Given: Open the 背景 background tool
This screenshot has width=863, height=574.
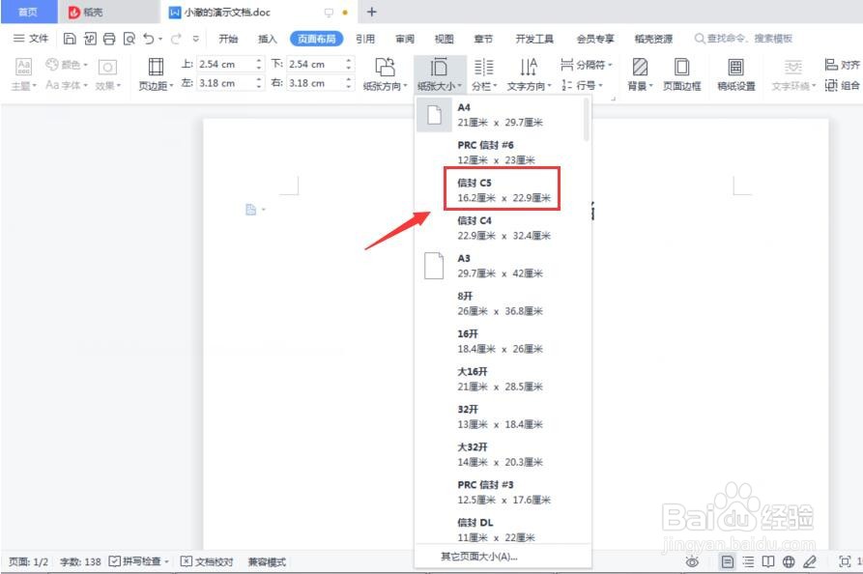Looking at the screenshot, I should pos(640,74).
